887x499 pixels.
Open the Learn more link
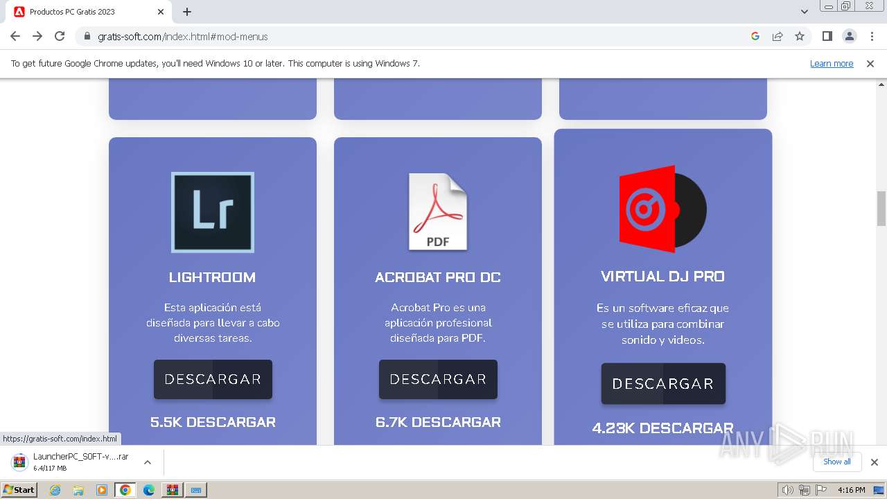[832, 64]
